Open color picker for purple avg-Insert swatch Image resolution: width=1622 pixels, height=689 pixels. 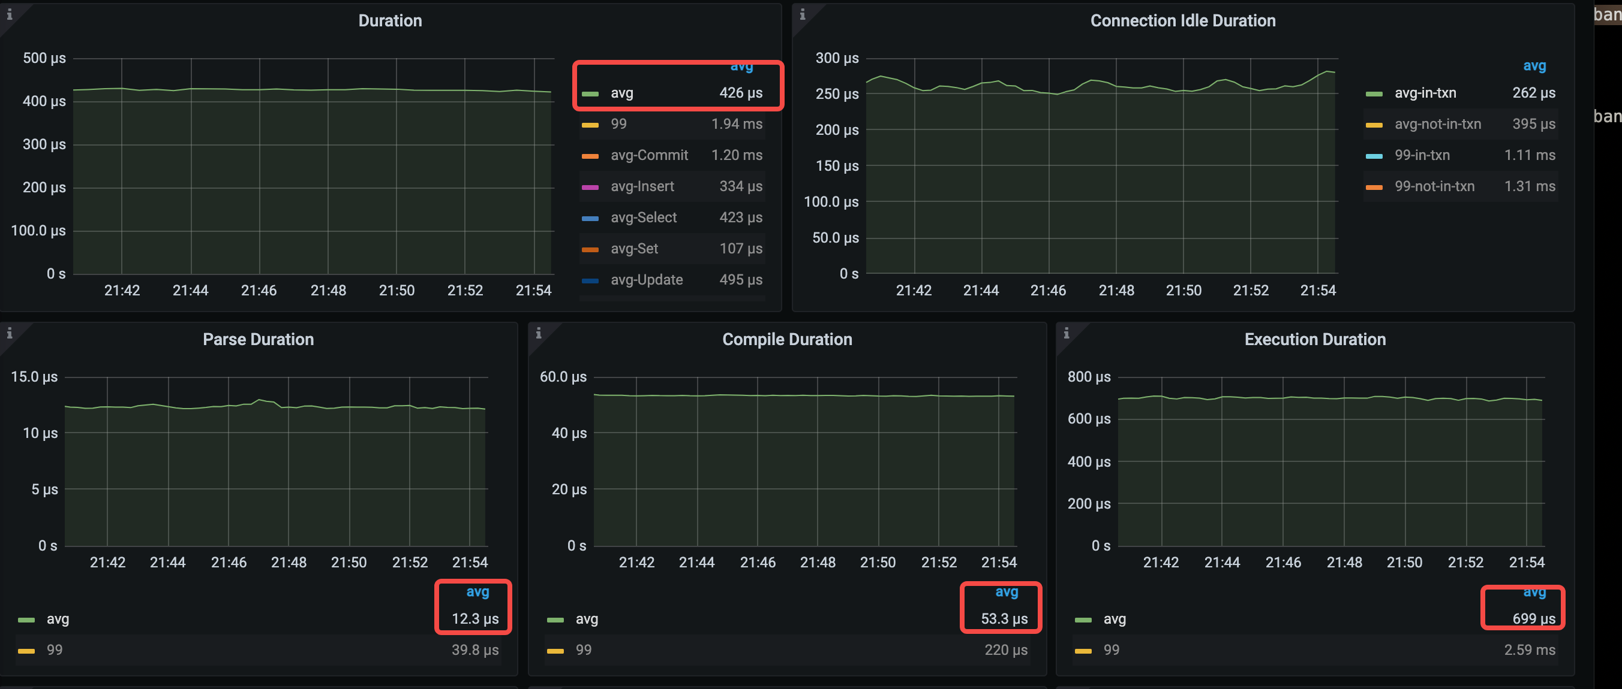point(590,188)
